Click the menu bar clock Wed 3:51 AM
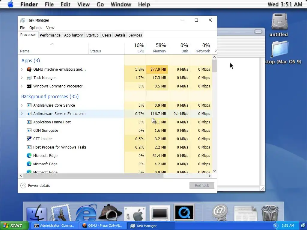 285,4
